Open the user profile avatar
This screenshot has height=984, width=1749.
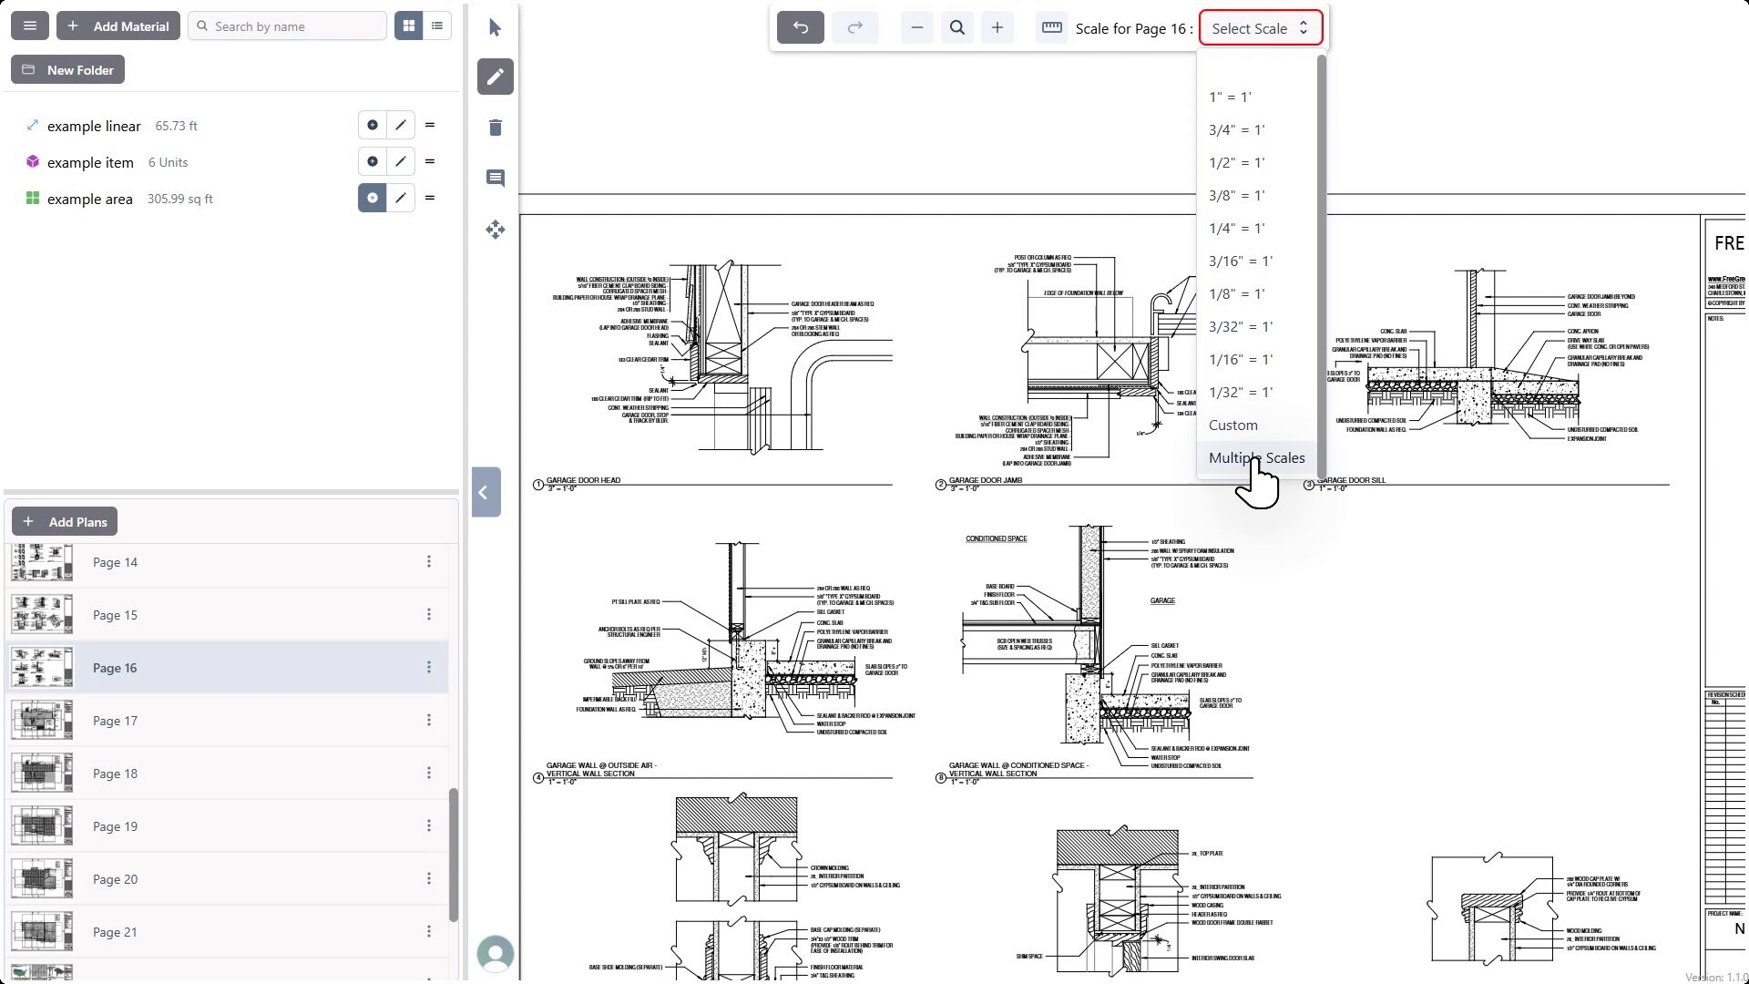(496, 954)
